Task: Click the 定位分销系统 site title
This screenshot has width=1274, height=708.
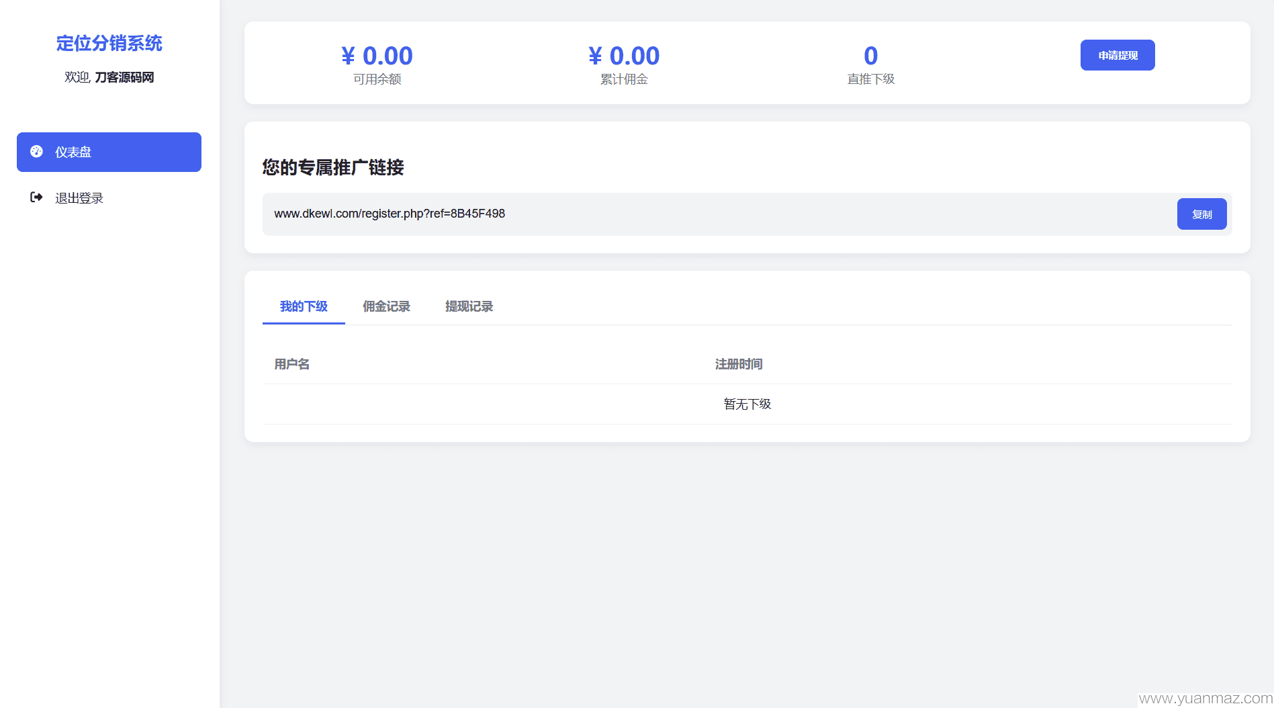Action: tap(109, 43)
